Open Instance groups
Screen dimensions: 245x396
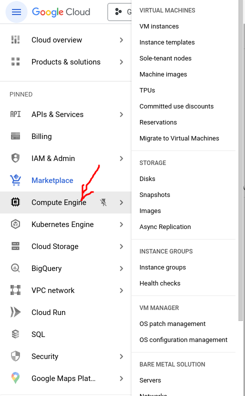[162, 267]
